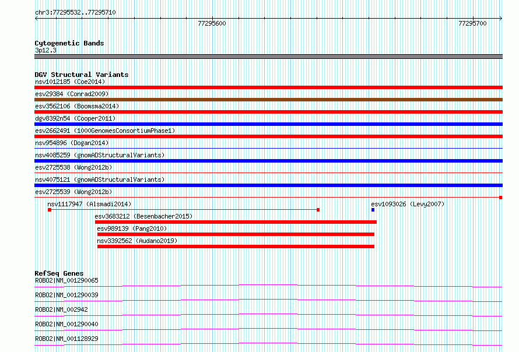Click the red end marker of esv2725539
519x352 pixels.
click(x=501, y=198)
